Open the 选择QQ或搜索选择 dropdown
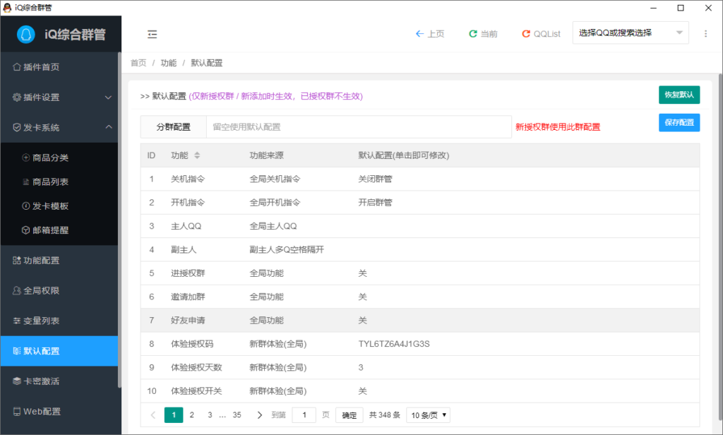723x435 pixels. pos(630,32)
